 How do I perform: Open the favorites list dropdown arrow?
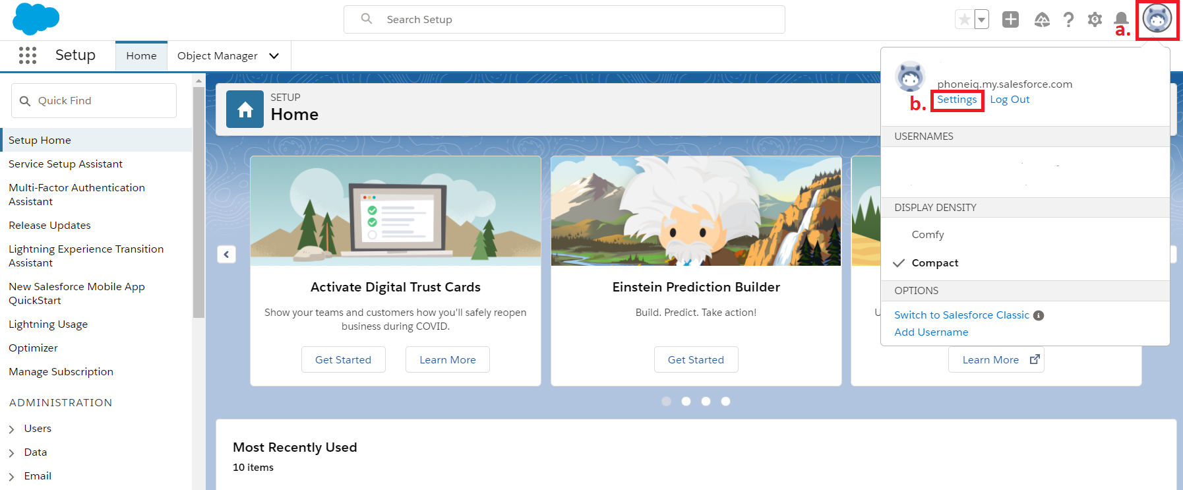pos(982,20)
